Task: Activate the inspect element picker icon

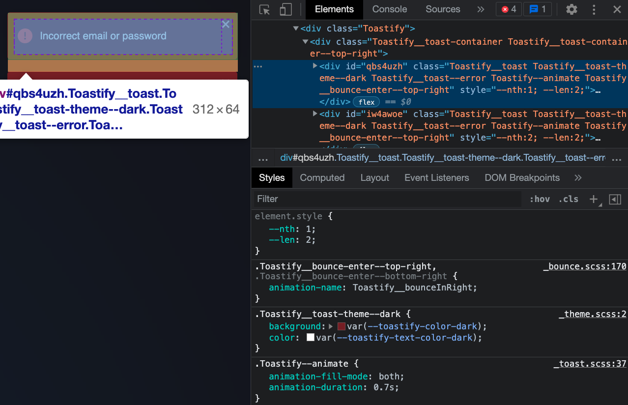Action: pos(265,9)
